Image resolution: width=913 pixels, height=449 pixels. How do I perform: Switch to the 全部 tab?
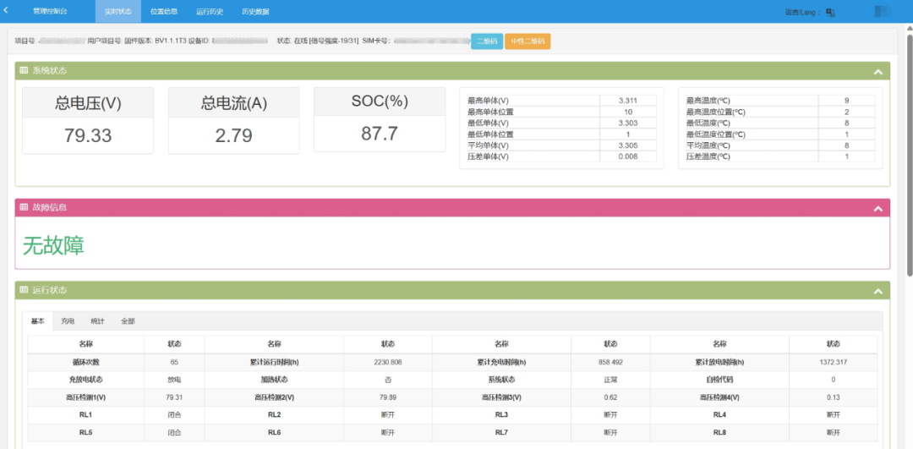point(128,320)
